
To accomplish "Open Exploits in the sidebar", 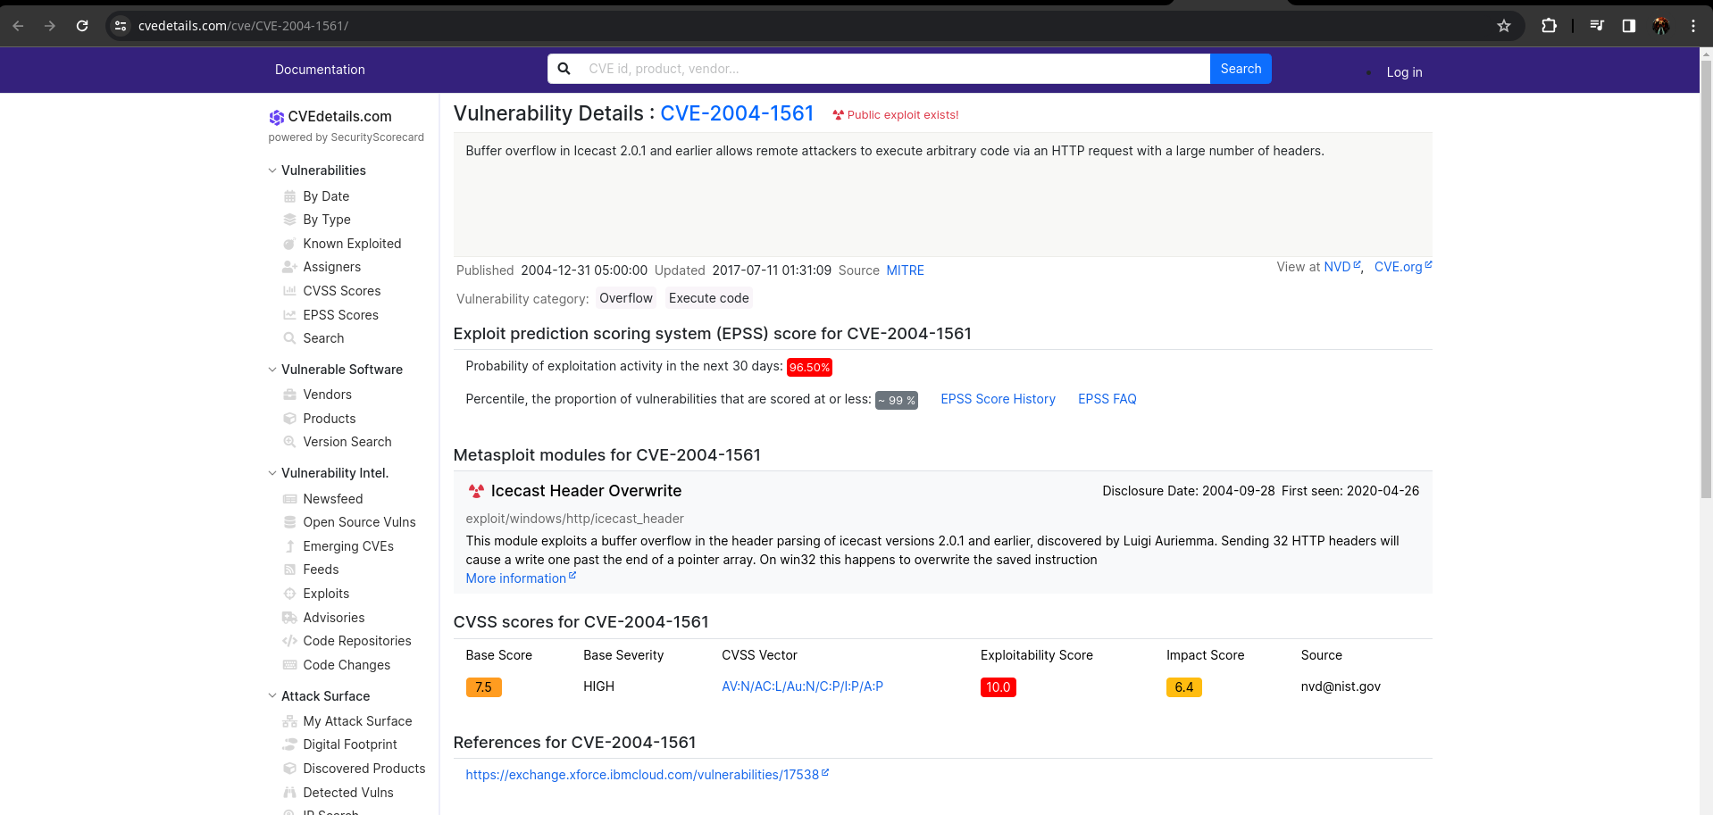I will pyautogui.click(x=326, y=594).
